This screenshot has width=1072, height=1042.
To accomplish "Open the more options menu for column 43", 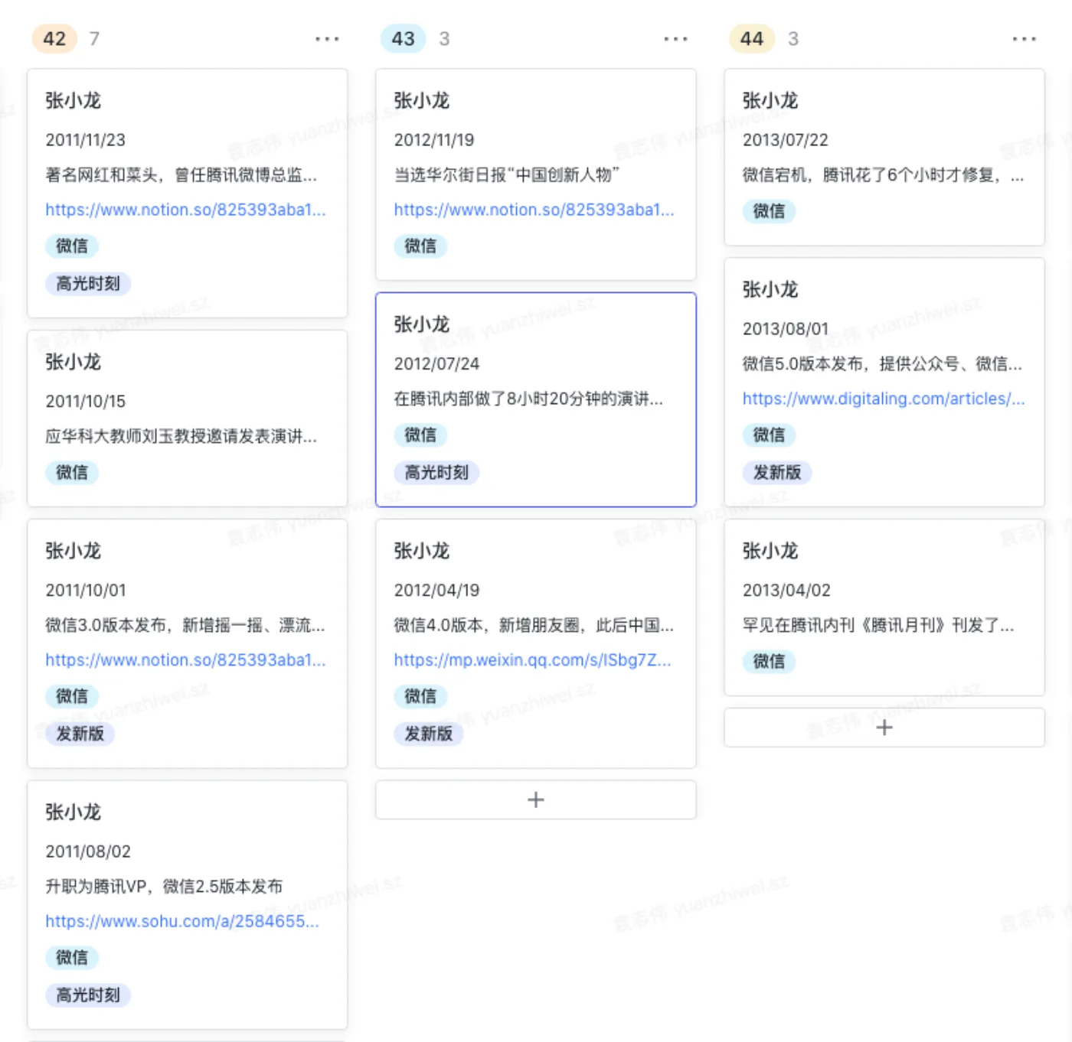I will 675,39.
